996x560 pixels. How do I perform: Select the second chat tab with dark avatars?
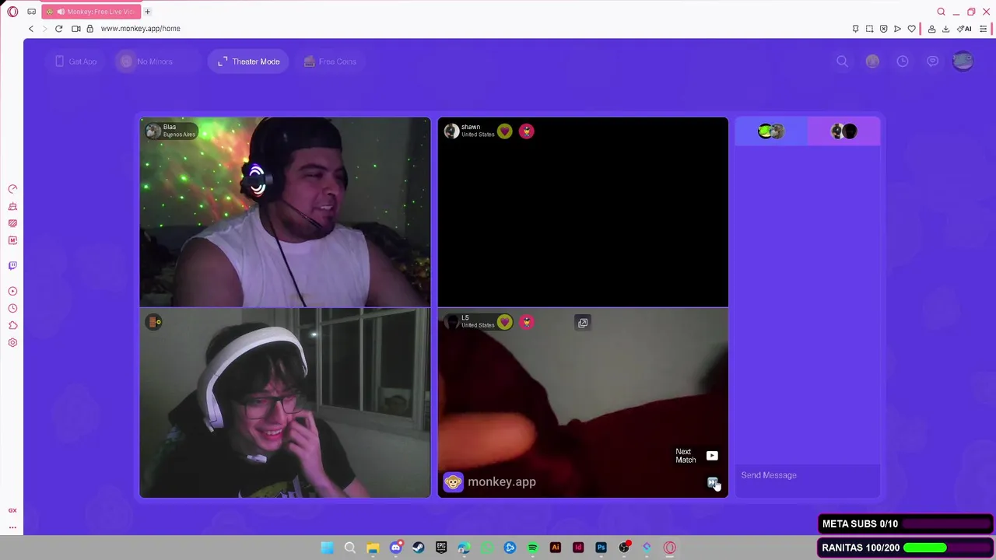click(843, 131)
